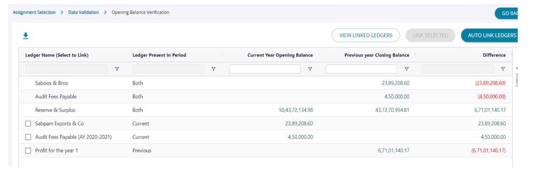Open filter for Ledger Present In Period column
533x176 pixels.
pos(213,69)
